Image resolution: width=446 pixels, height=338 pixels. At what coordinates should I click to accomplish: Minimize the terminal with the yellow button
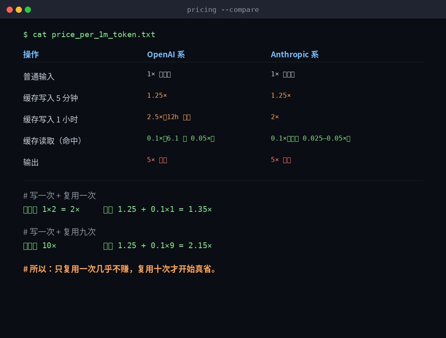[x=19, y=9]
